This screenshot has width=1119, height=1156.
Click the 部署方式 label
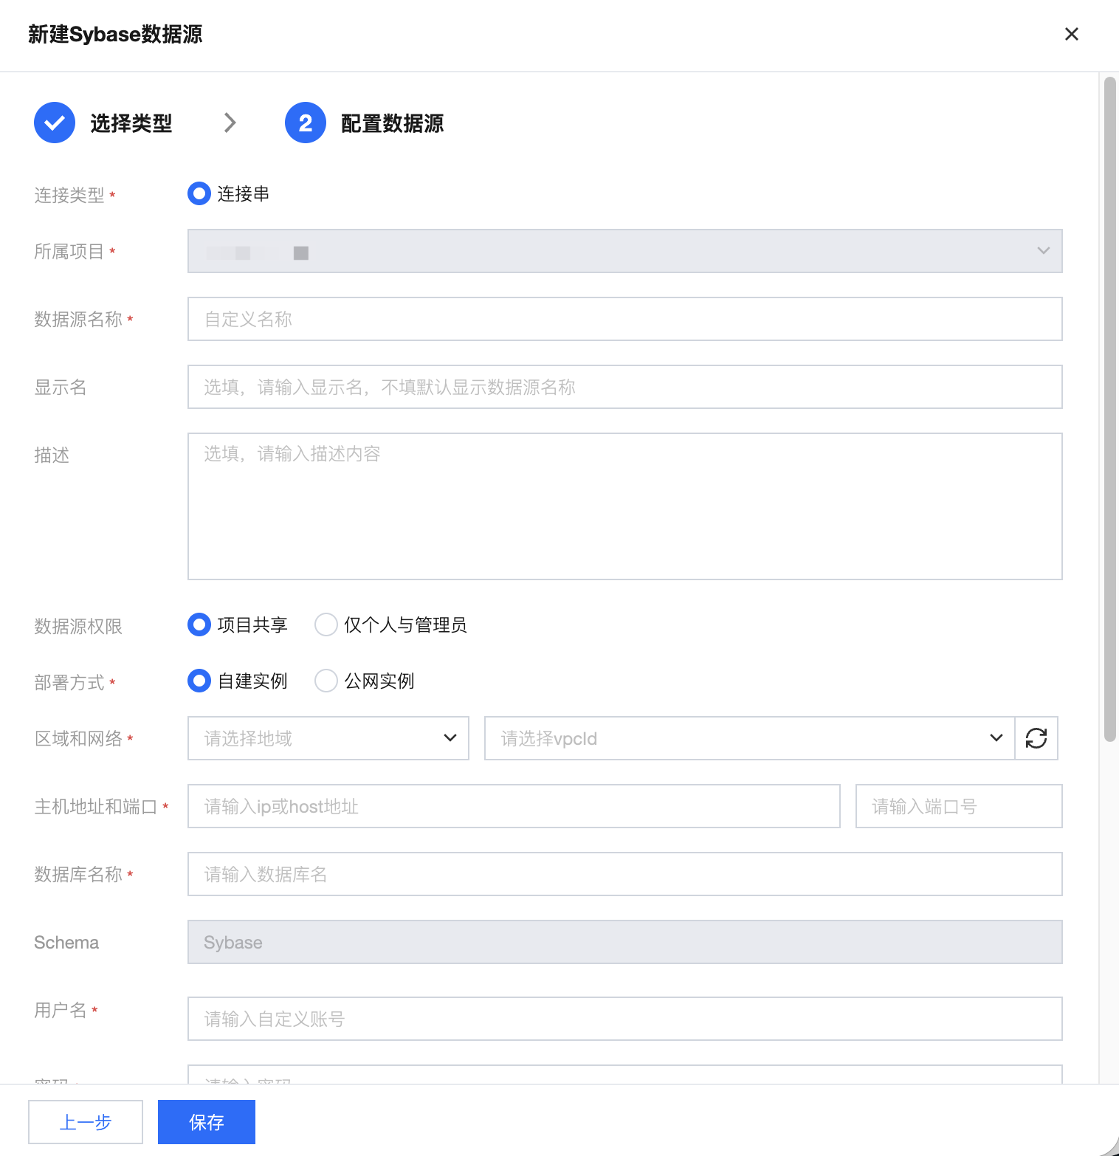[69, 683]
